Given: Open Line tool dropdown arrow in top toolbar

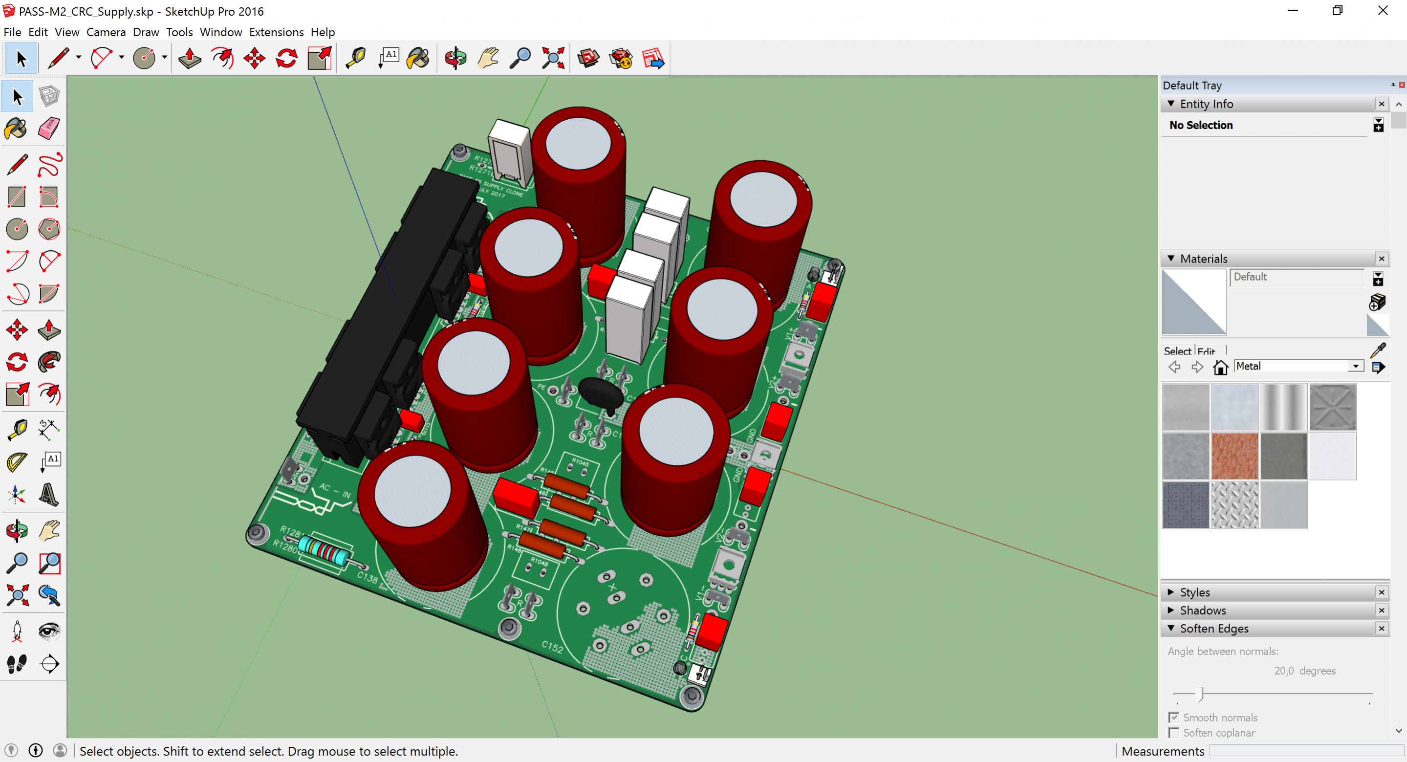Looking at the screenshot, I should click(x=78, y=57).
